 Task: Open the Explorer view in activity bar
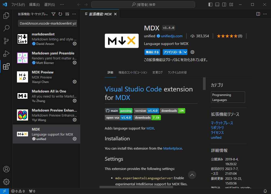coord(6,16)
